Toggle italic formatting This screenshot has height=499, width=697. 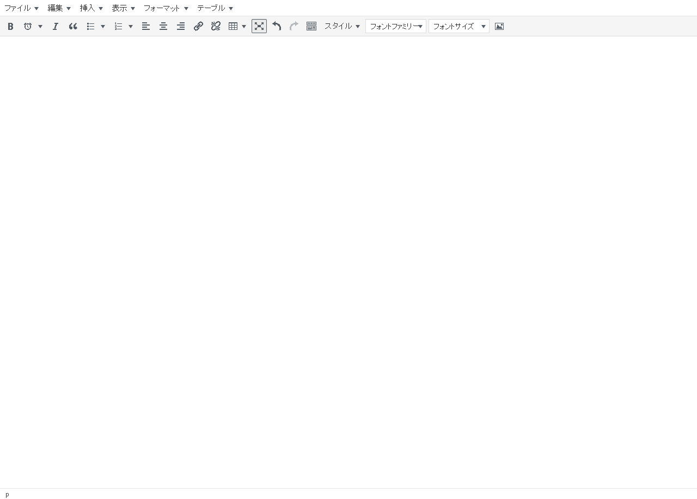tap(55, 26)
